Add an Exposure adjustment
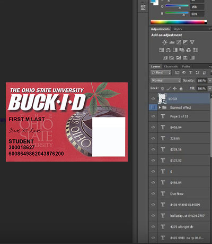This screenshot has width=212, height=244. tap(185, 42)
